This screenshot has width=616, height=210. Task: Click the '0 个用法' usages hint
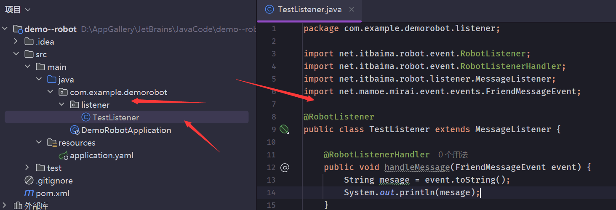[x=453, y=155]
